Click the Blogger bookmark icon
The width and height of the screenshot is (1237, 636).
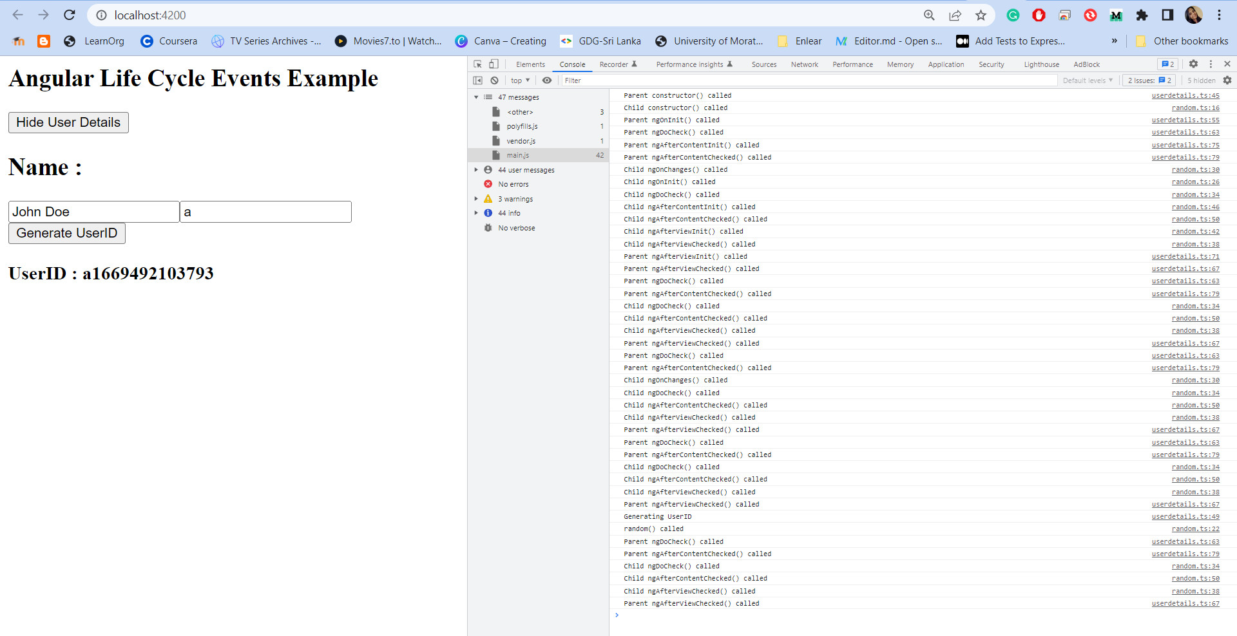[44, 41]
